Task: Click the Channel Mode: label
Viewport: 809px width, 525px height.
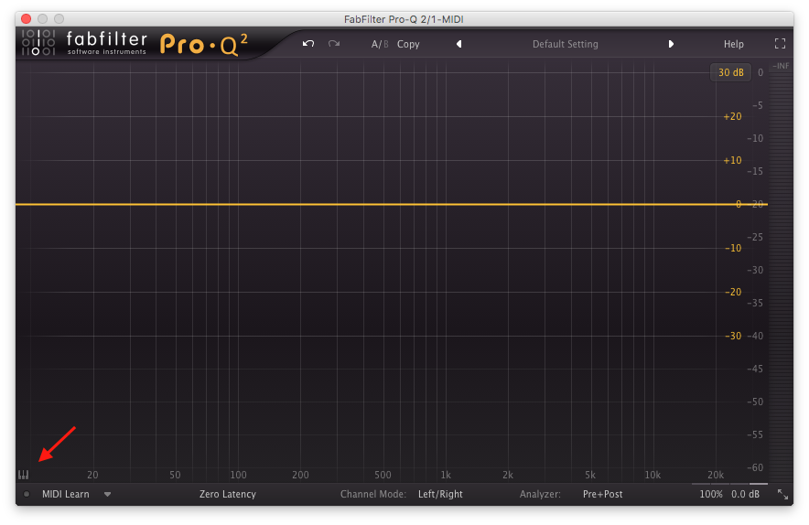Action: [x=373, y=494]
